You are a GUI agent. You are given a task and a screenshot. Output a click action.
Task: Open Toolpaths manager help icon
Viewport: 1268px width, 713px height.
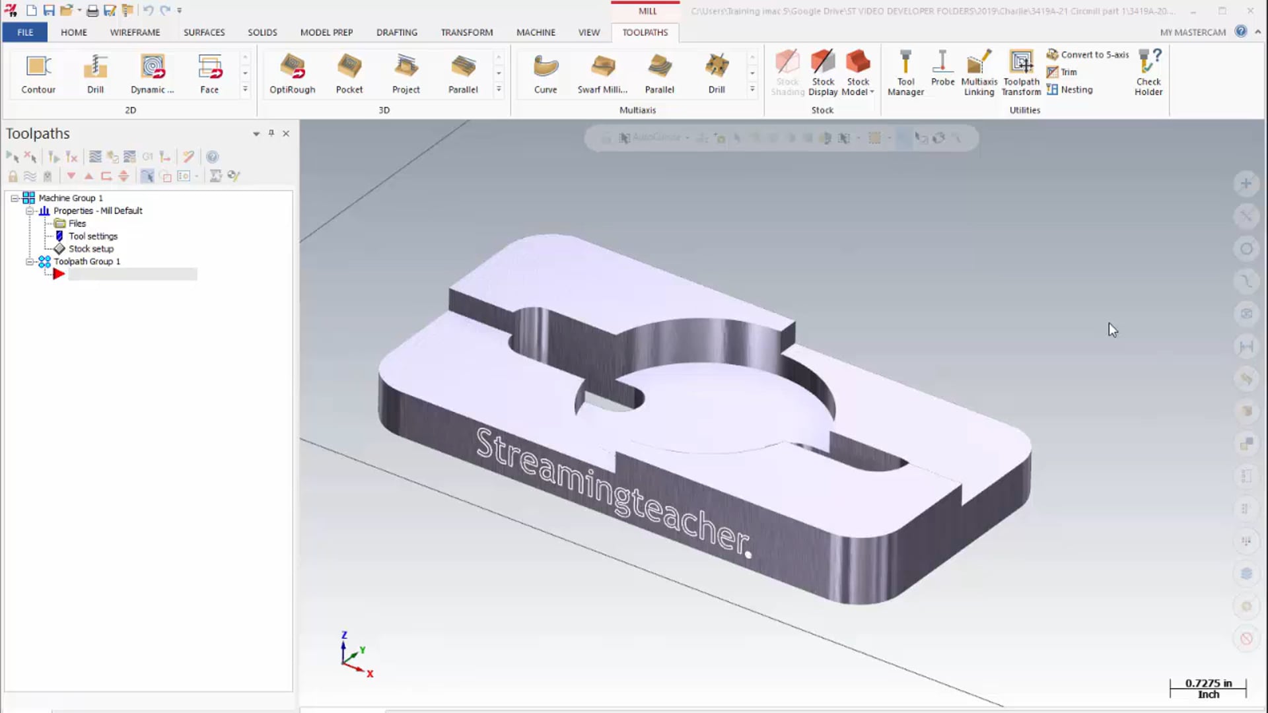[x=212, y=157]
